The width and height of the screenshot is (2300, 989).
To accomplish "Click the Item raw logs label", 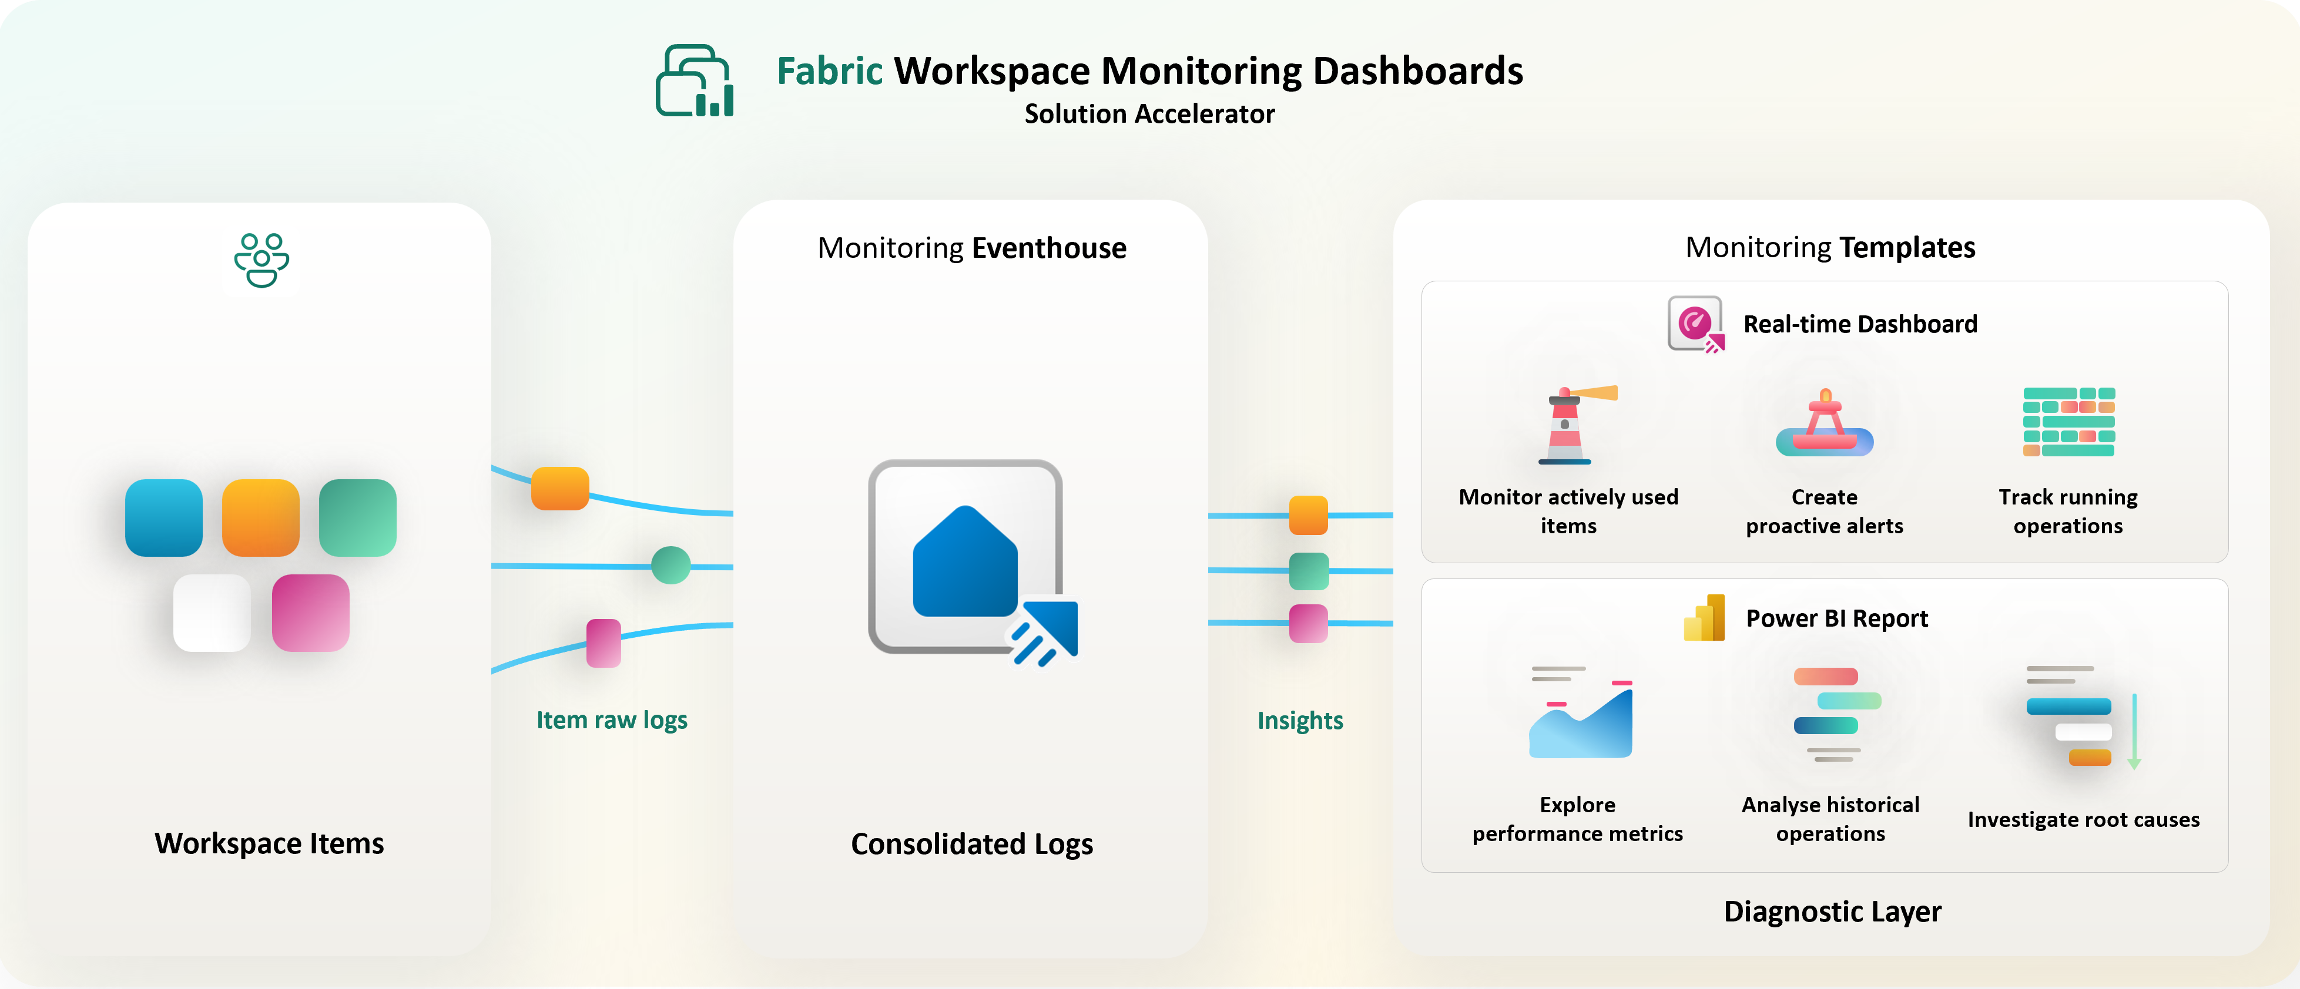I will click(x=612, y=719).
